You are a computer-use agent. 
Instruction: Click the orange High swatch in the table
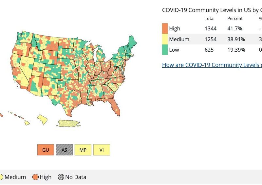pos(165,28)
